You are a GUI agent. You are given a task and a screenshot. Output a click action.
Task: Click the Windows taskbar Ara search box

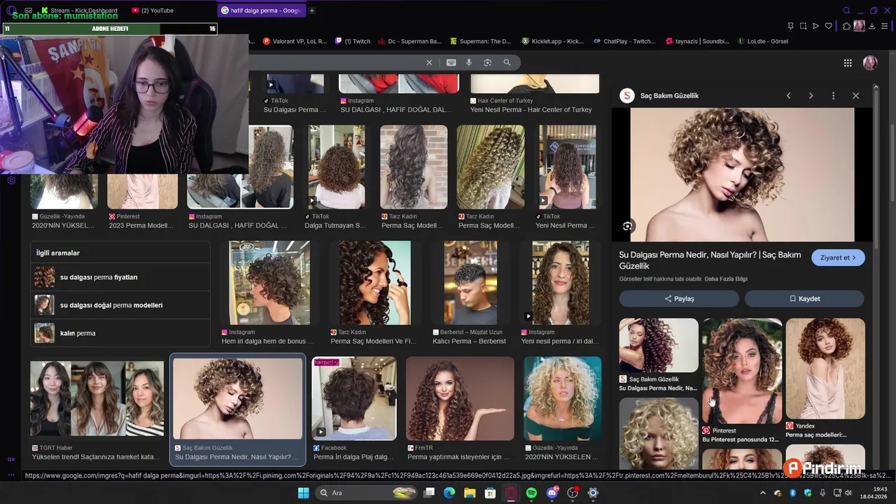tap(367, 493)
